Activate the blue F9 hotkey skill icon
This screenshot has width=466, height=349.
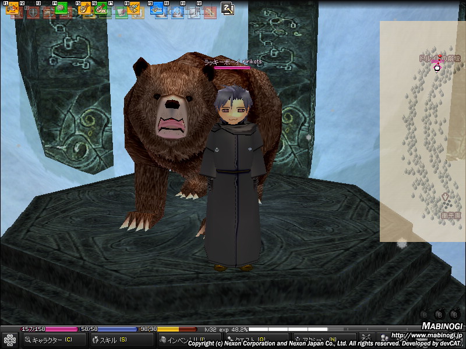coord(157,8)
